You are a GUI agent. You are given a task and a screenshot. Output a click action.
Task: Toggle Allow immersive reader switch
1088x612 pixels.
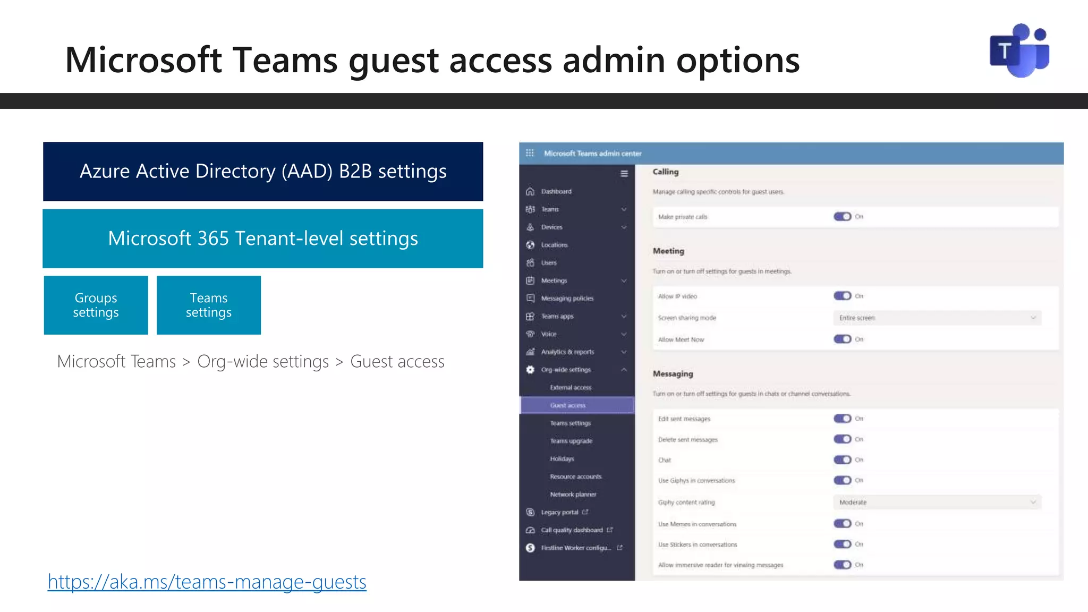coord(843,565)
